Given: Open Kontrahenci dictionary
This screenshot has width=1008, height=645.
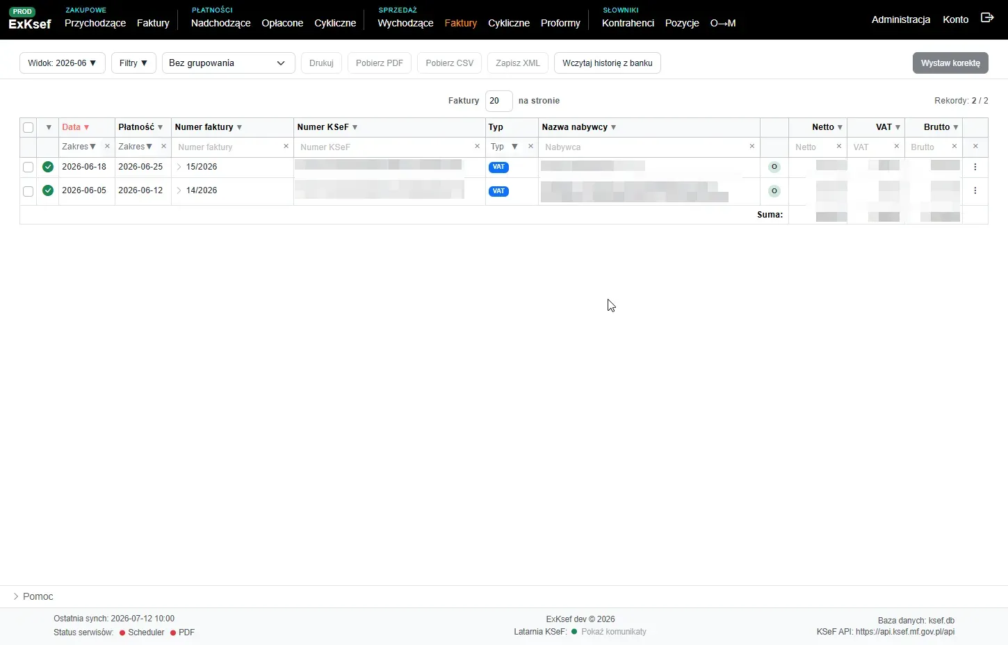Looking at the screenshot, I should [x=628, y=23].
